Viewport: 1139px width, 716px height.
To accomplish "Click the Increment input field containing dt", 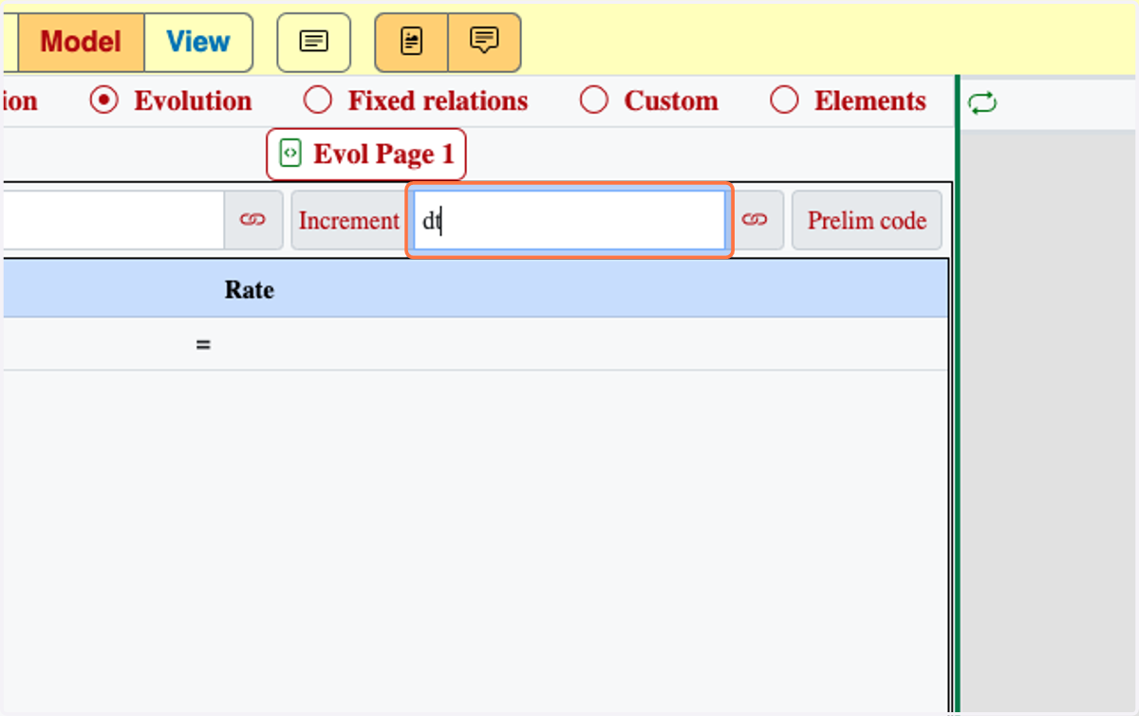I will tap(569, 220).
